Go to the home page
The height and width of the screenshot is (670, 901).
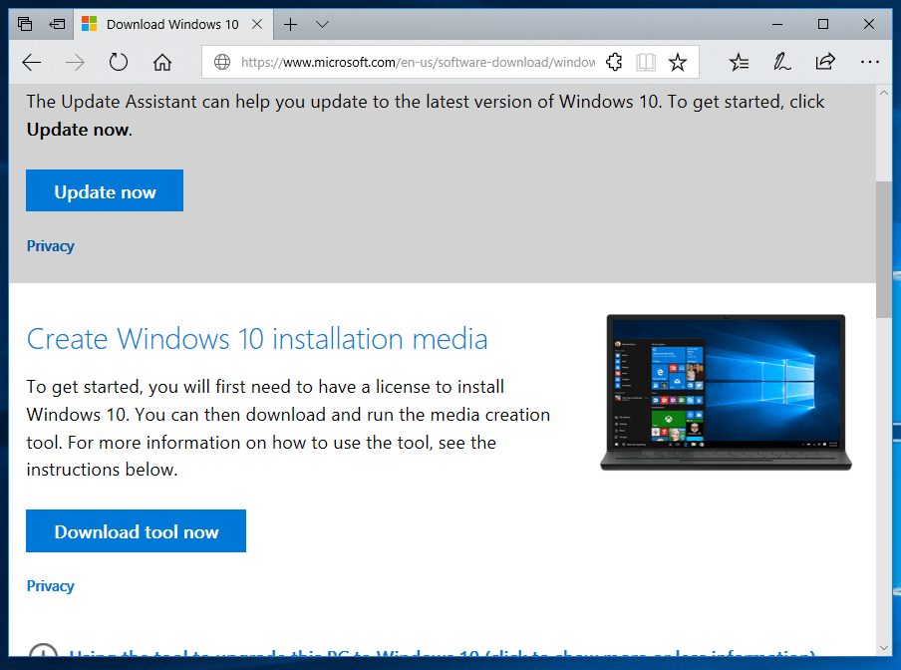point(162,62)
